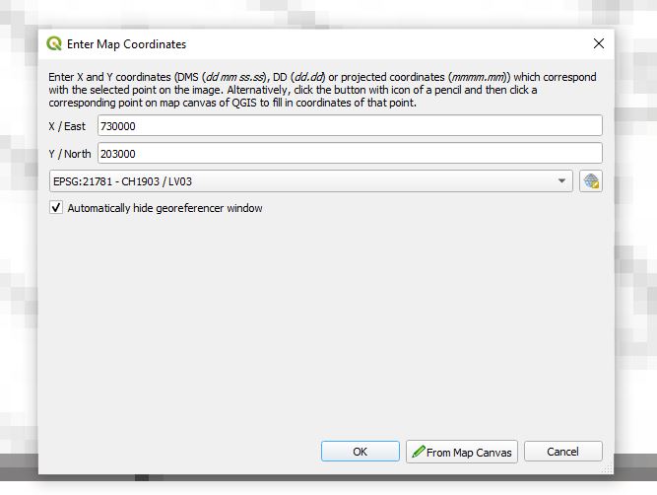Click the 'Automatically hide georeferencer window' label text
657x495 pixels.
[164, 208]
